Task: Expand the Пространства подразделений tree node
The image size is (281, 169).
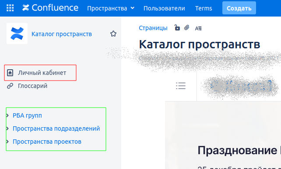Action: pos(7,128)
